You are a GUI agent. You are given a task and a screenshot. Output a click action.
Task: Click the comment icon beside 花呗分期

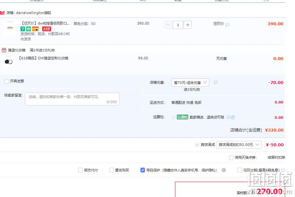(x=283, y=170)
